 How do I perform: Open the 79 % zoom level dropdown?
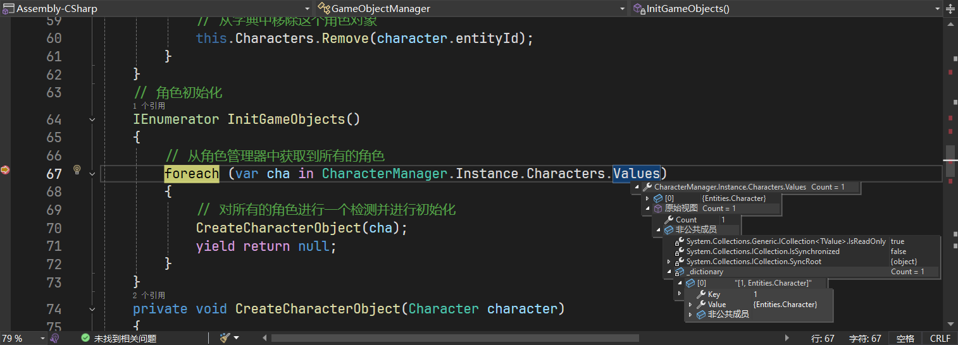point(42,338)
